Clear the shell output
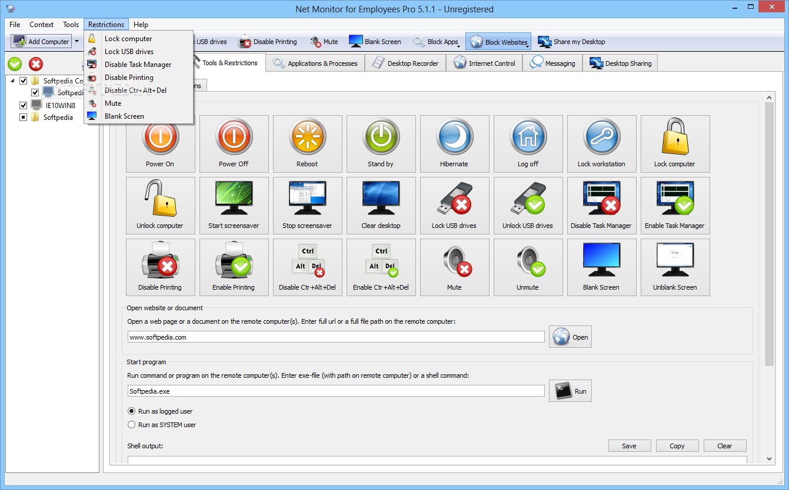The image size is (789, 490). (x=725, y=446)
